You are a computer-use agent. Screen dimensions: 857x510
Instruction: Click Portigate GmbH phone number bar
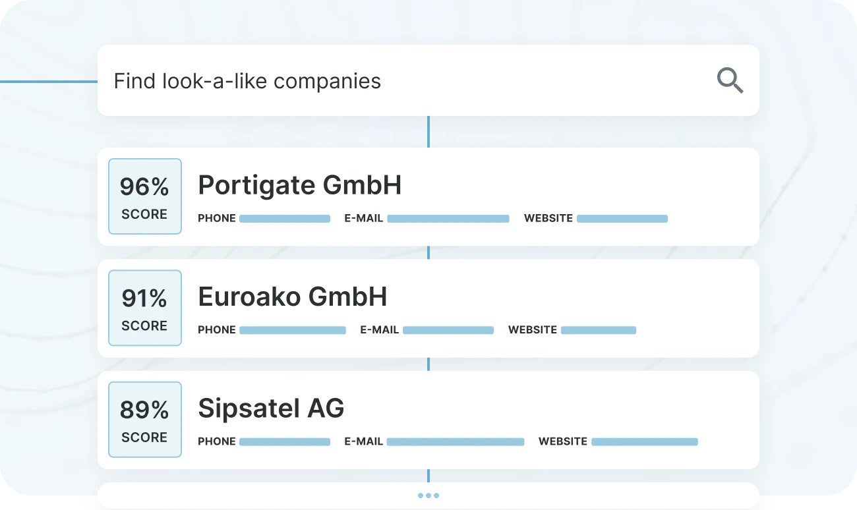coord(284,219)
